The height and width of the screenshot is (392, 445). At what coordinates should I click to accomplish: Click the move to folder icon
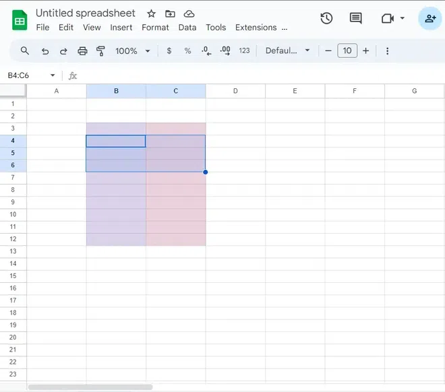(x=170, y=13)
